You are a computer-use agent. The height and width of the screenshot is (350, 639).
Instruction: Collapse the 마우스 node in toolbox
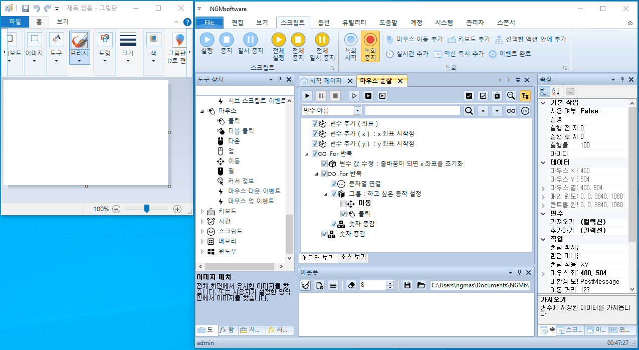(x=202, y=111)
